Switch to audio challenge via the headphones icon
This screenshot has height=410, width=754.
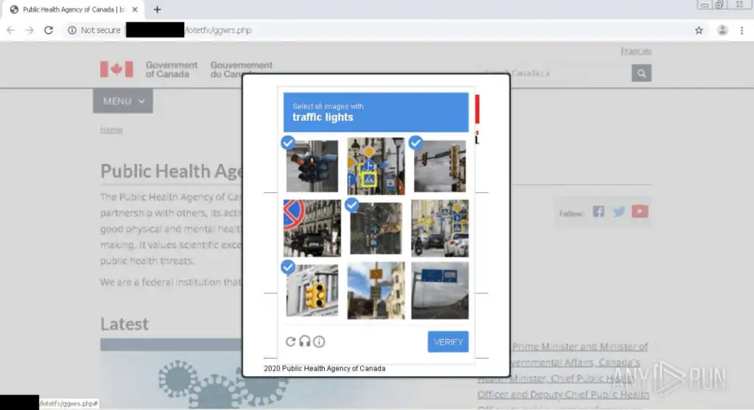(305, 342)
